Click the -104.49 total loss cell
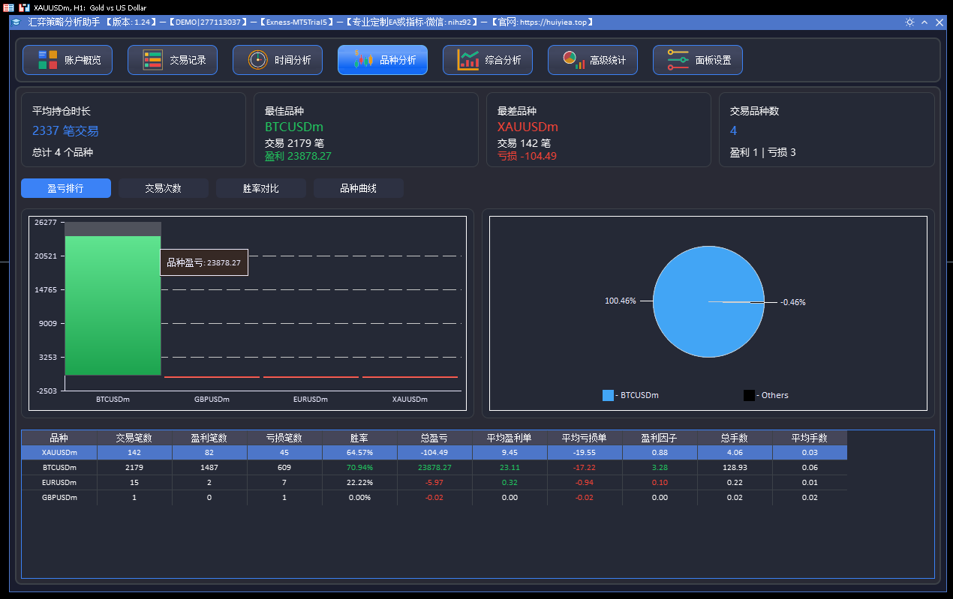 [x=434, y=453]
